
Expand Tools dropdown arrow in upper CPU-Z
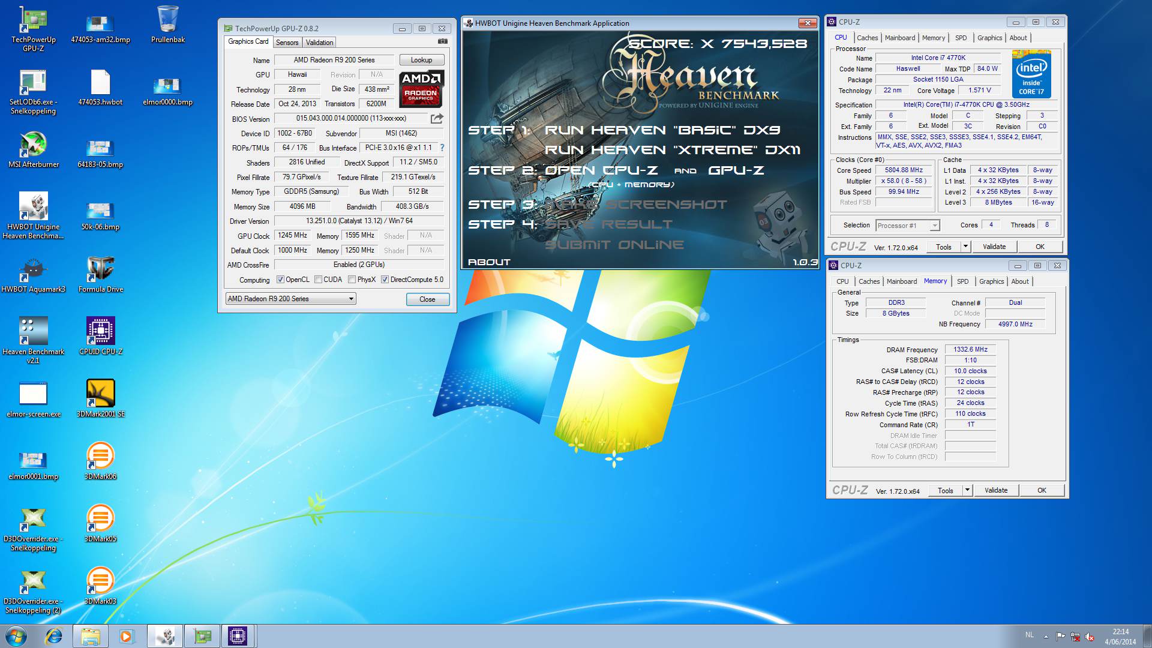(x=965, y=247)
